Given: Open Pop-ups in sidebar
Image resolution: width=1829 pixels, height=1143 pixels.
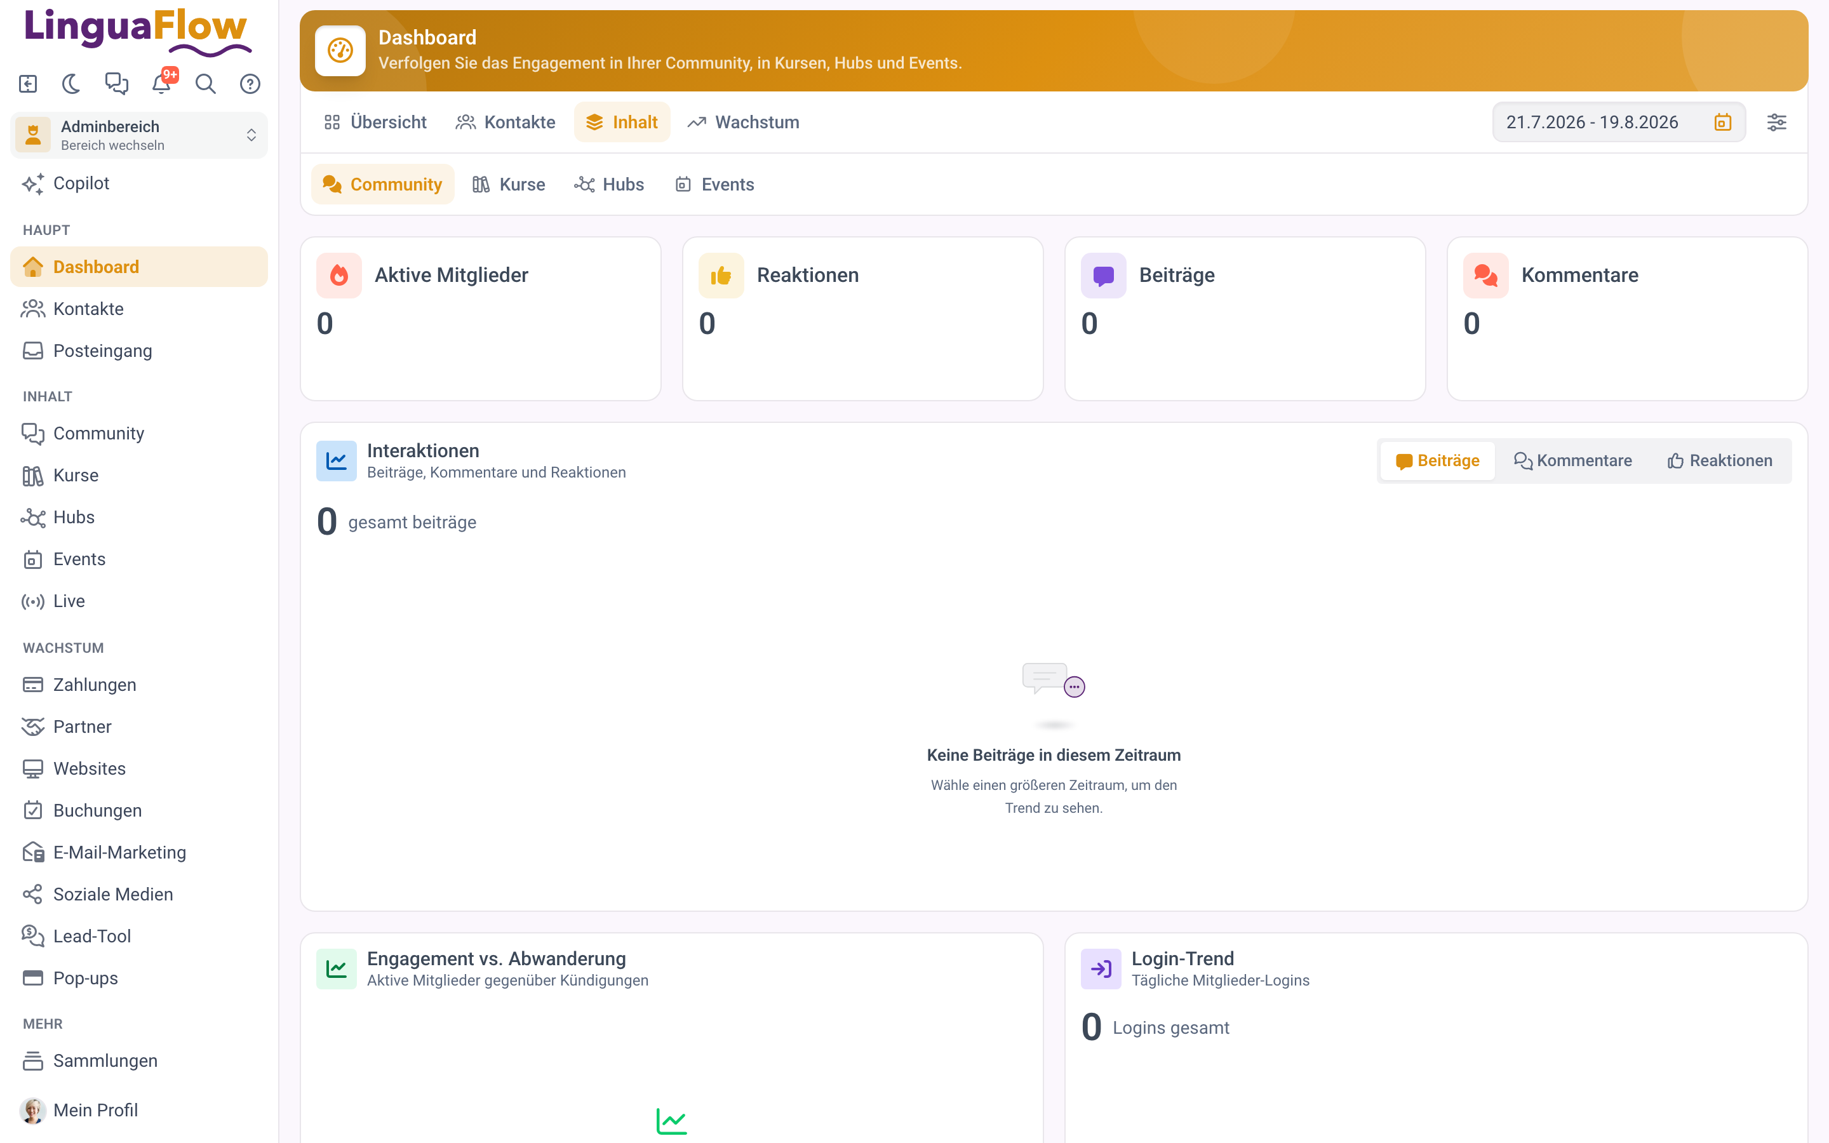Looking at the screenshot, I should tap(139, 978).
